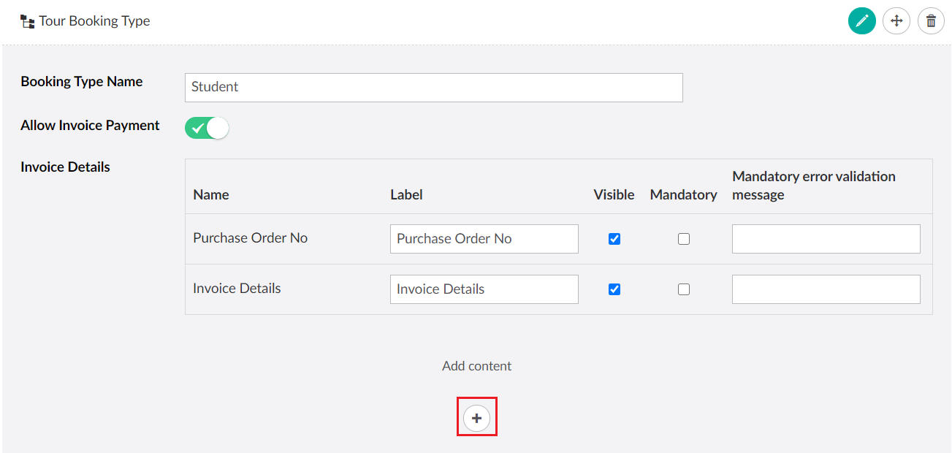
Task: Check Mandatory for the Invoice Details row
Action: (683, 289)
